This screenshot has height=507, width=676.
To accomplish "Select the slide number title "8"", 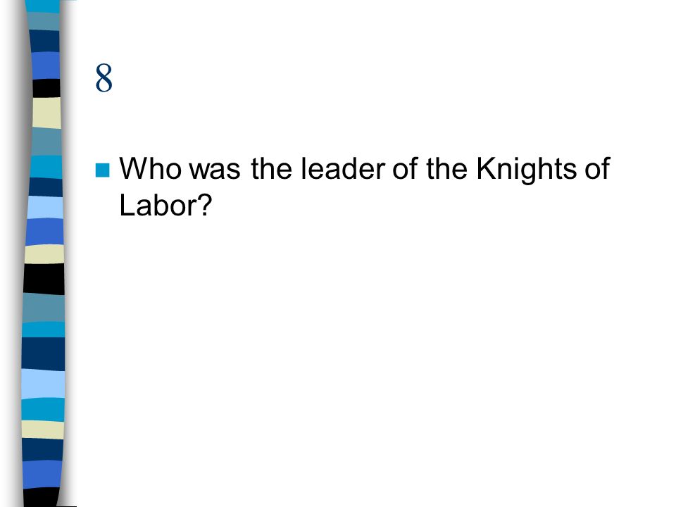I will click(104, 78).
